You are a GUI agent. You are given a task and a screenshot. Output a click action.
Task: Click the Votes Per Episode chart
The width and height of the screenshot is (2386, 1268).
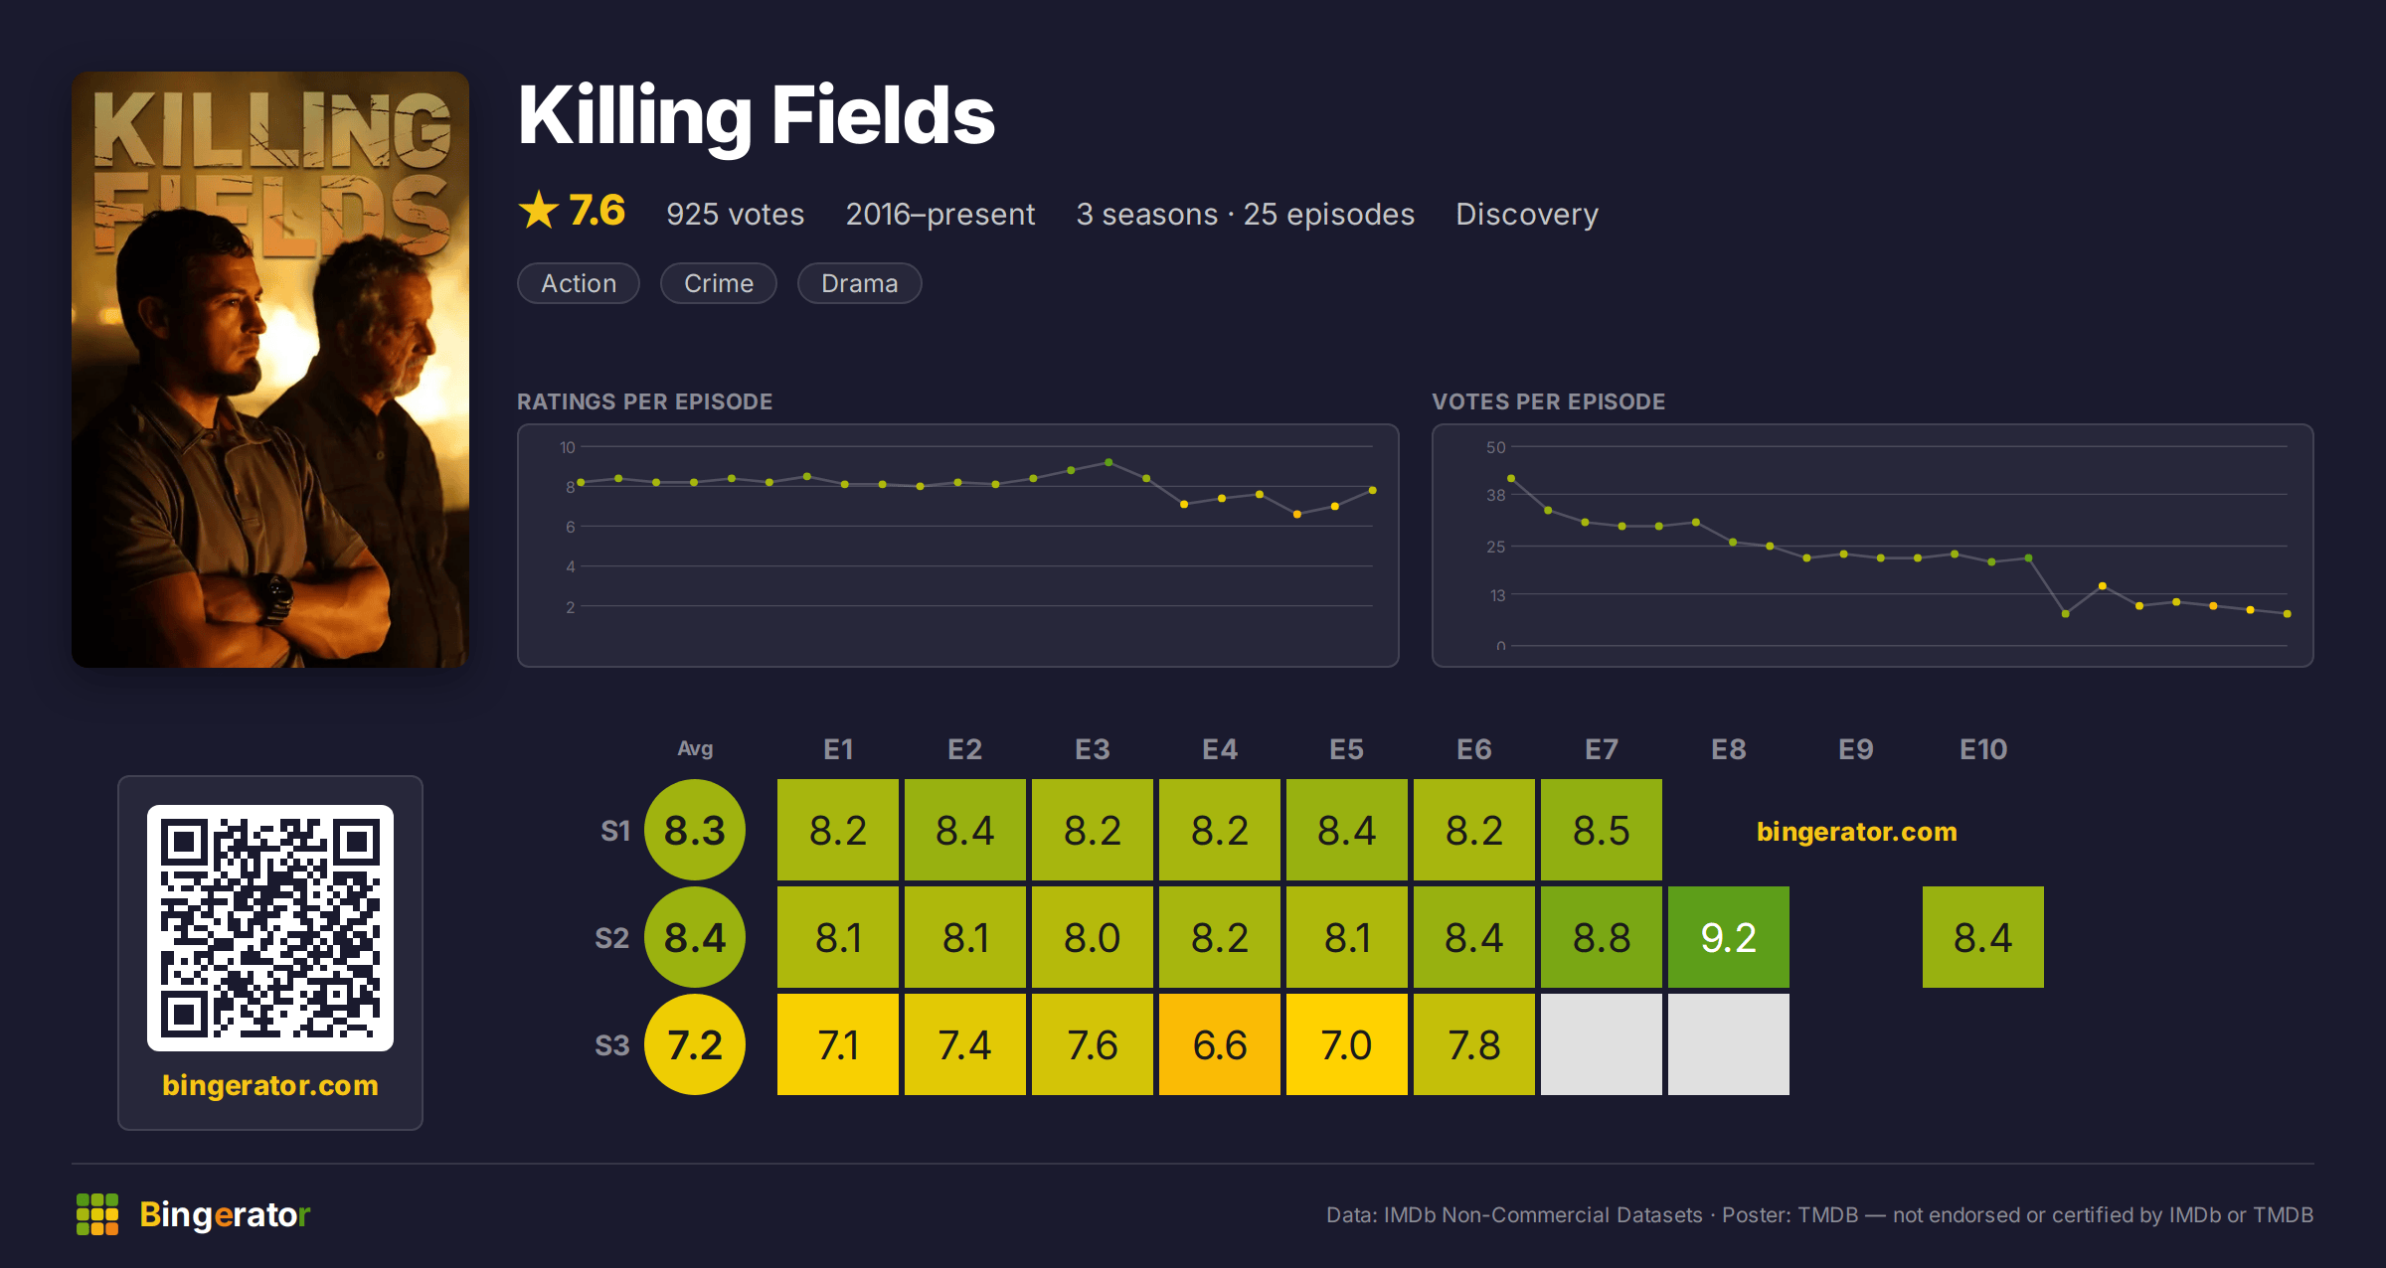[1873, 546]
